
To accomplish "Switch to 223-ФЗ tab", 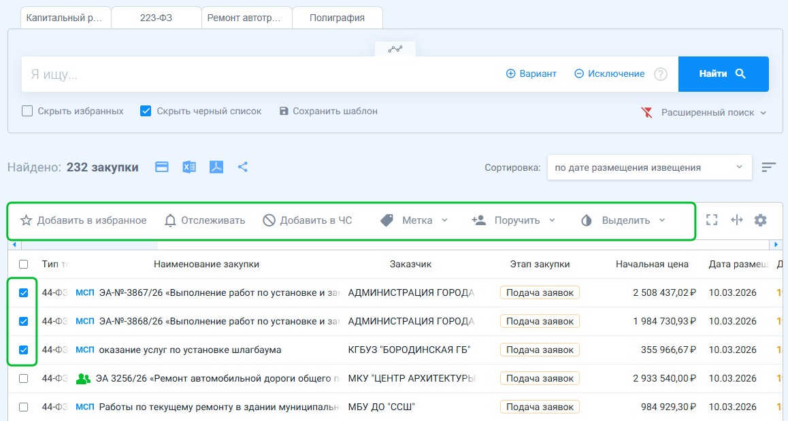I will click(x=157, y=18).
